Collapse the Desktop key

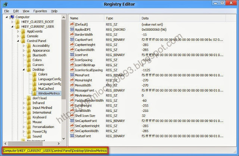tap(24, 70)
